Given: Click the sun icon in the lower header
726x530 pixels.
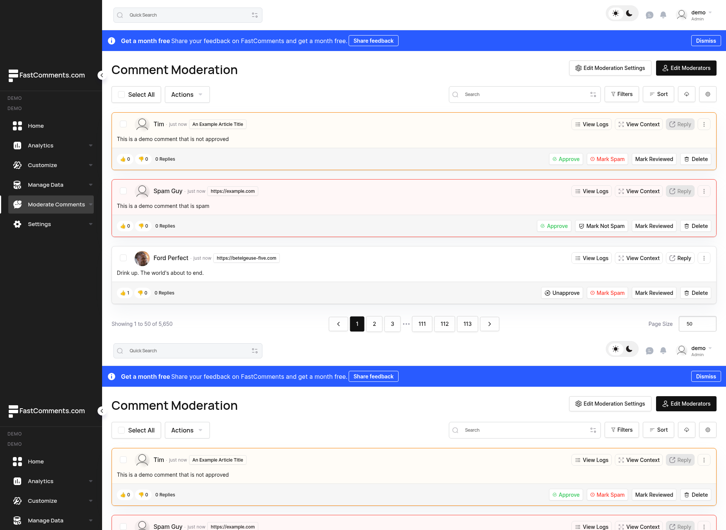Looking at the screenshot, I should point(616,349).
